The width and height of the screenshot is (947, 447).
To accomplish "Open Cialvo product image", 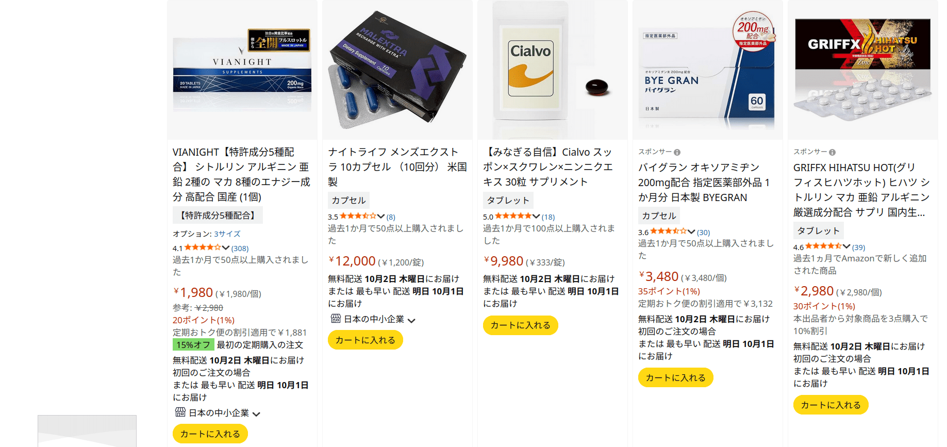I will pos(553,70).
